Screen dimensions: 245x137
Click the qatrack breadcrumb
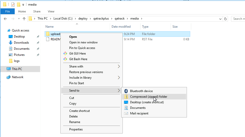[120, 19]
